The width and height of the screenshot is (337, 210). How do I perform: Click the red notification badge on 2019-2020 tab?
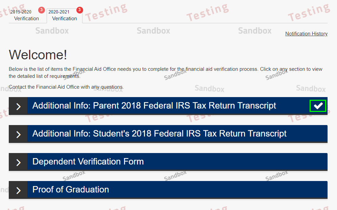[x=42, y=10]
